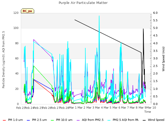Click the blue PM 2.5 um legend swatch
This screenshot has height=125, width=167.
[x=28, y=120]
